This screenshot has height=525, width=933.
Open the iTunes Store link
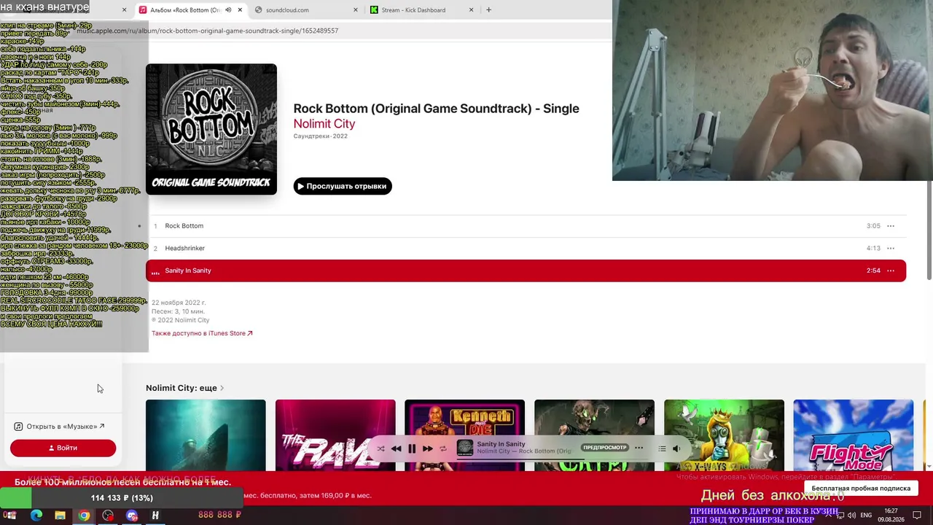(202, 333)
